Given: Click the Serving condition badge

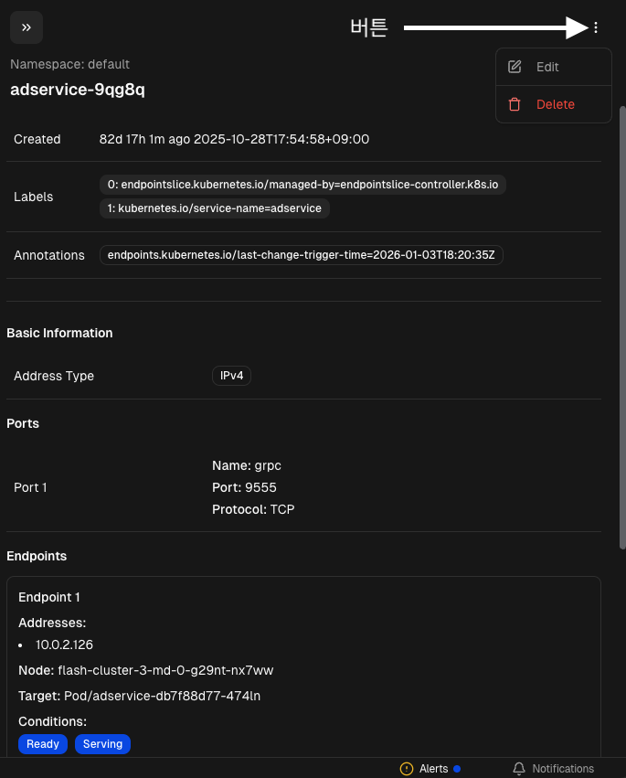Looking at the screenshot, I should tap(102, 744).
